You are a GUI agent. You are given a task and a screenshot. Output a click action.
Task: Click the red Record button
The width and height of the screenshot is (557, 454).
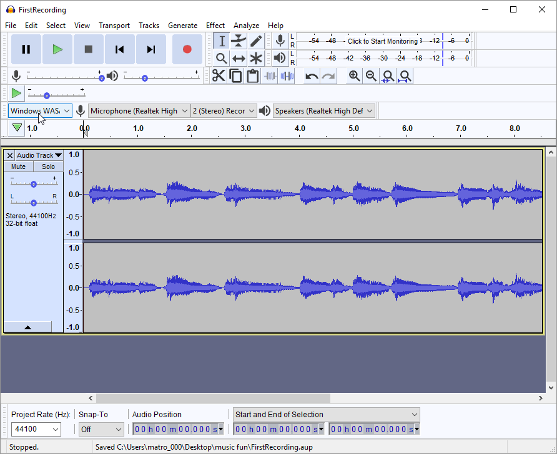pyautogui.click(x=187, y=49)
